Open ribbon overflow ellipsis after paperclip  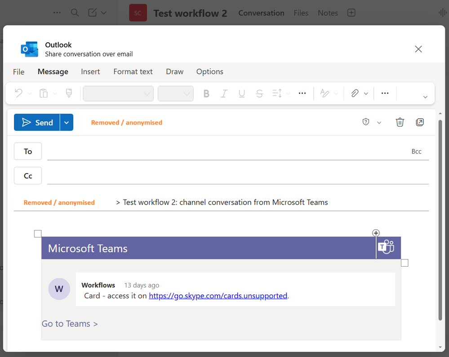pos(385,93)
